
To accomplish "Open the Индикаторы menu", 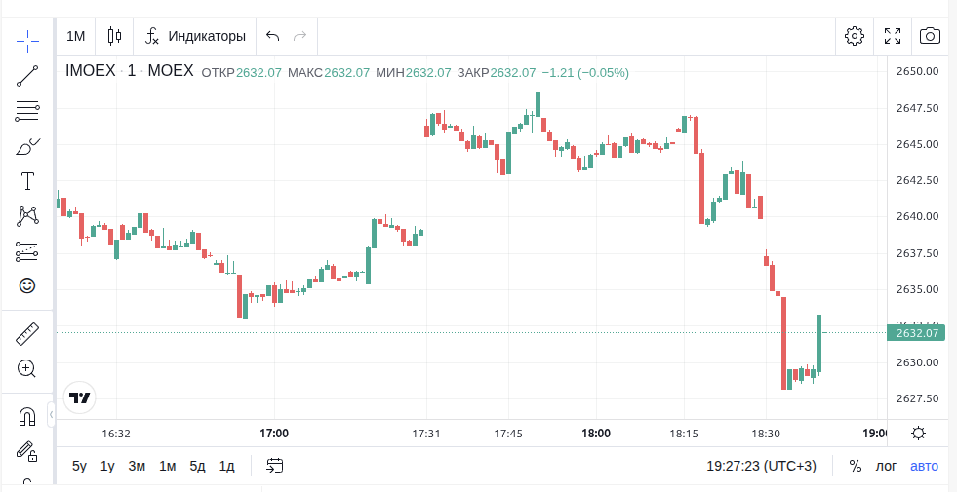I will [196, 36].
